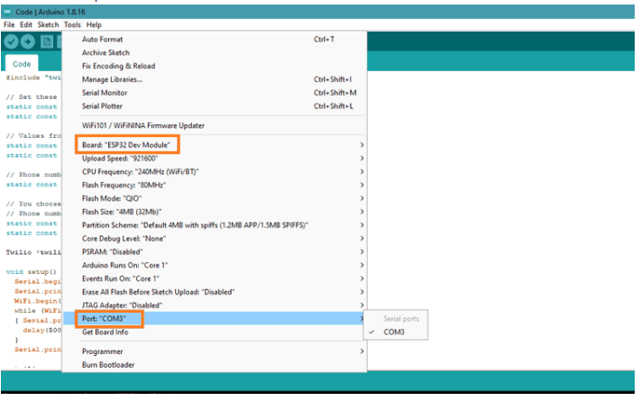Click the Arduino logo in title bar
Image resolution: width=641 pixels, height=401 pixels.
click(7, 11)
